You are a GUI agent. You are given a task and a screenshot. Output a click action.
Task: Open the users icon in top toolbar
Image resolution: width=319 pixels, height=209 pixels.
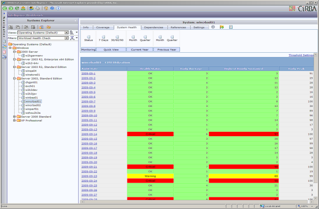[x=31, y=8]
